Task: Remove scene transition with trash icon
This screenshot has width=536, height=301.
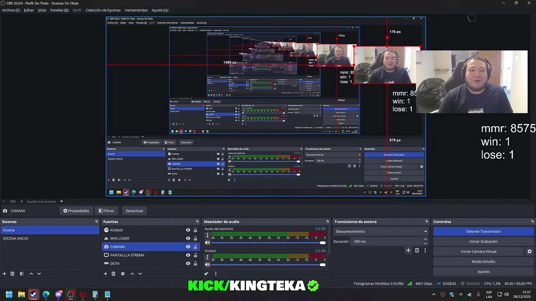Action: point(417,250)
